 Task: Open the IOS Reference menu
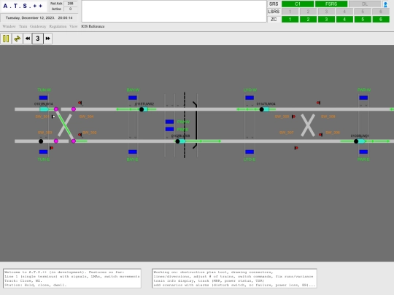(x=93, y=26)
